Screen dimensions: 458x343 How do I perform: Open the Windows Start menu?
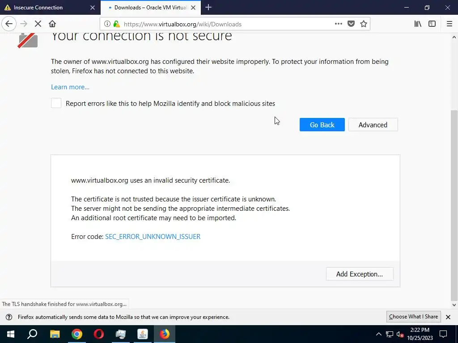coord(11,334)
